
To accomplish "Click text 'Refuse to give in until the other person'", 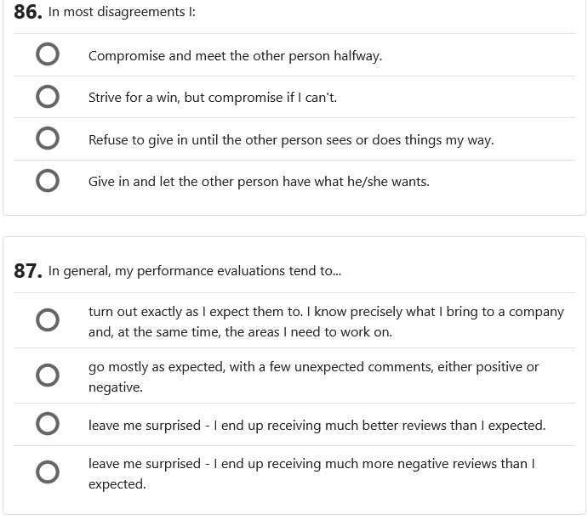I will click(x=290, y=139).
